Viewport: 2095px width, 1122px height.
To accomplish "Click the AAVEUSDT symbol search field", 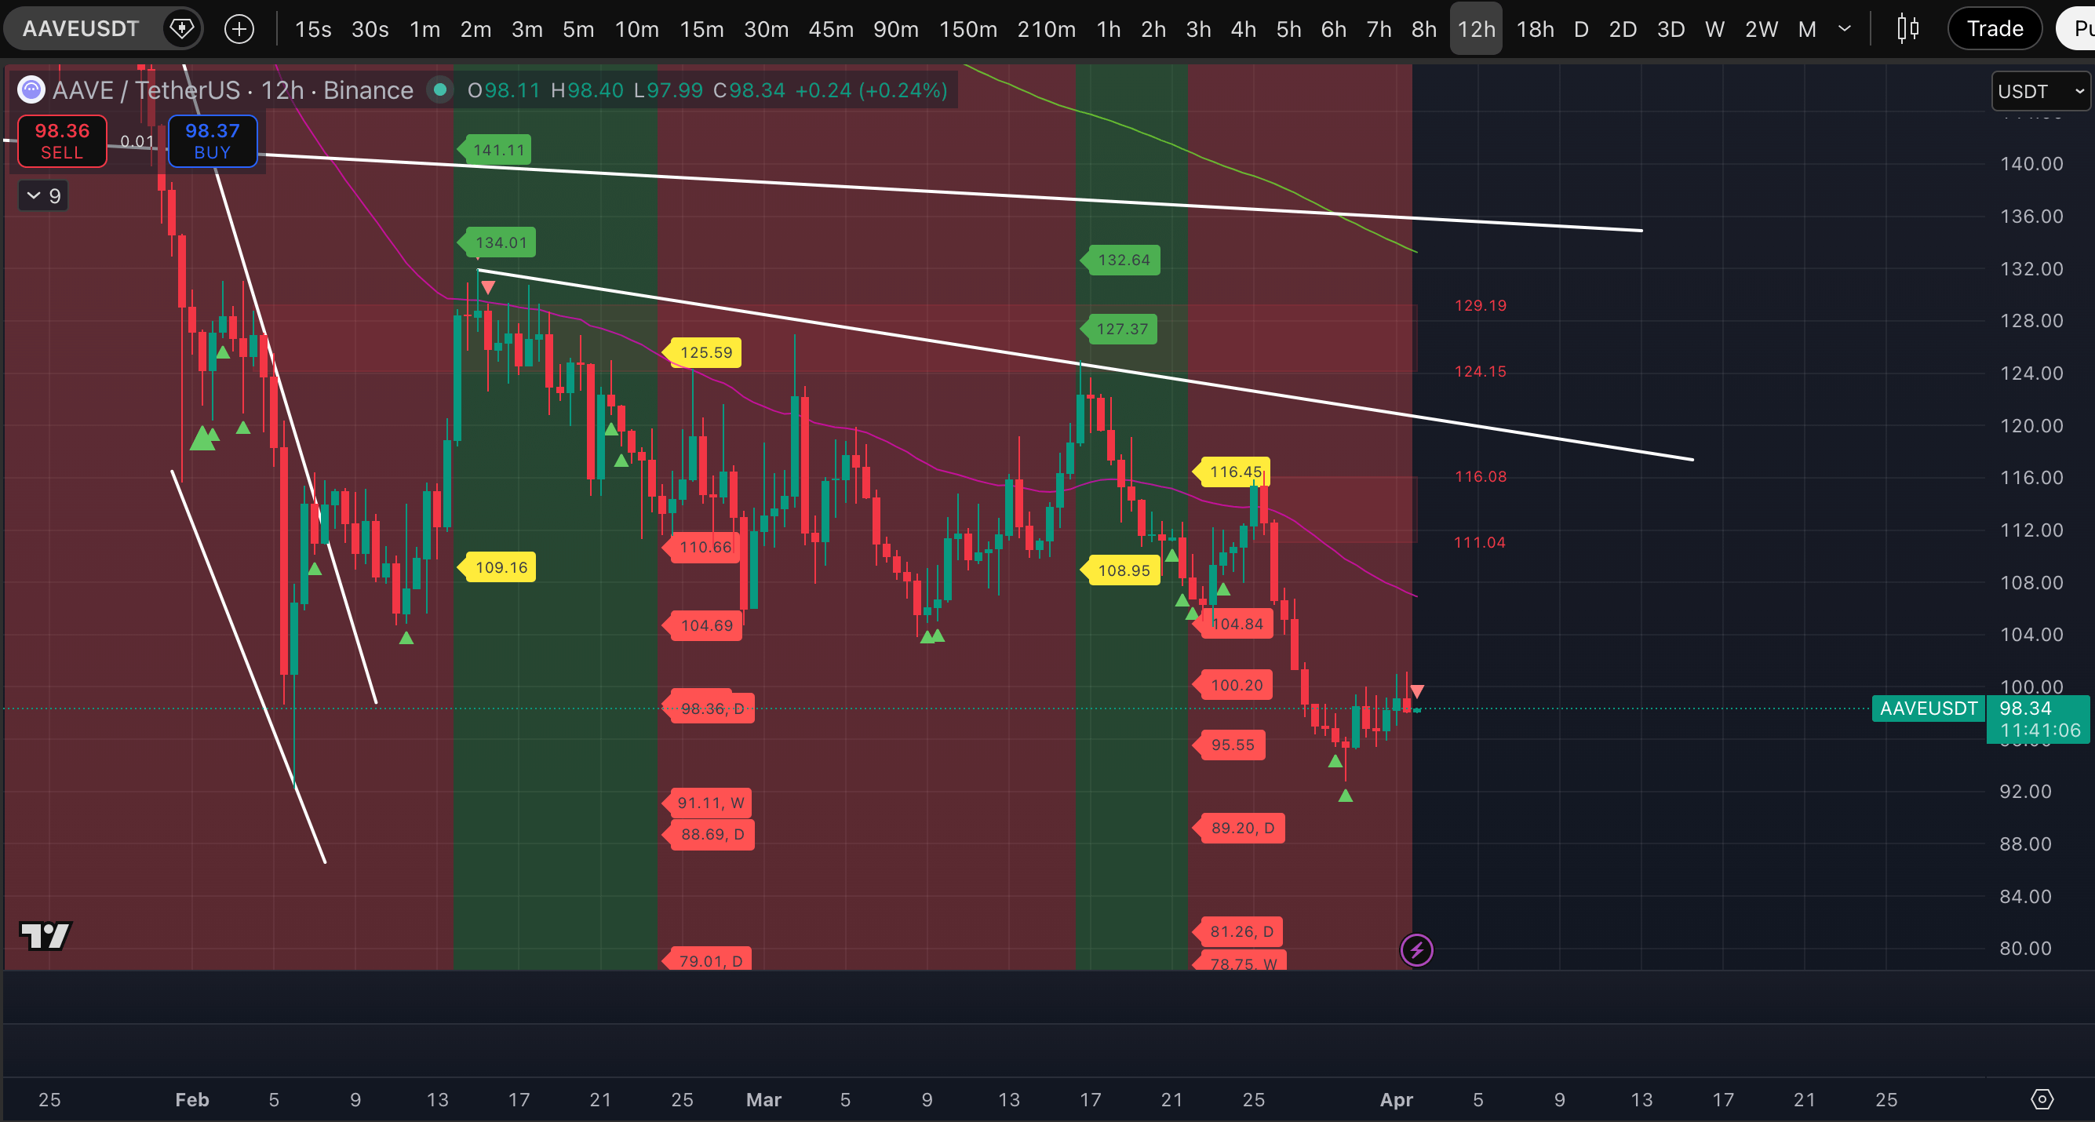I will pos(82,29).
